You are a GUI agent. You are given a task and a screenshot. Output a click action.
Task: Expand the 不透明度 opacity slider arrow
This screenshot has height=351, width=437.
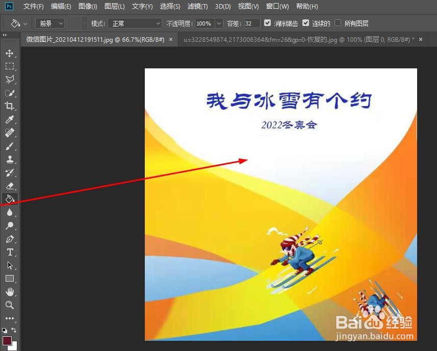coord(219,23)
